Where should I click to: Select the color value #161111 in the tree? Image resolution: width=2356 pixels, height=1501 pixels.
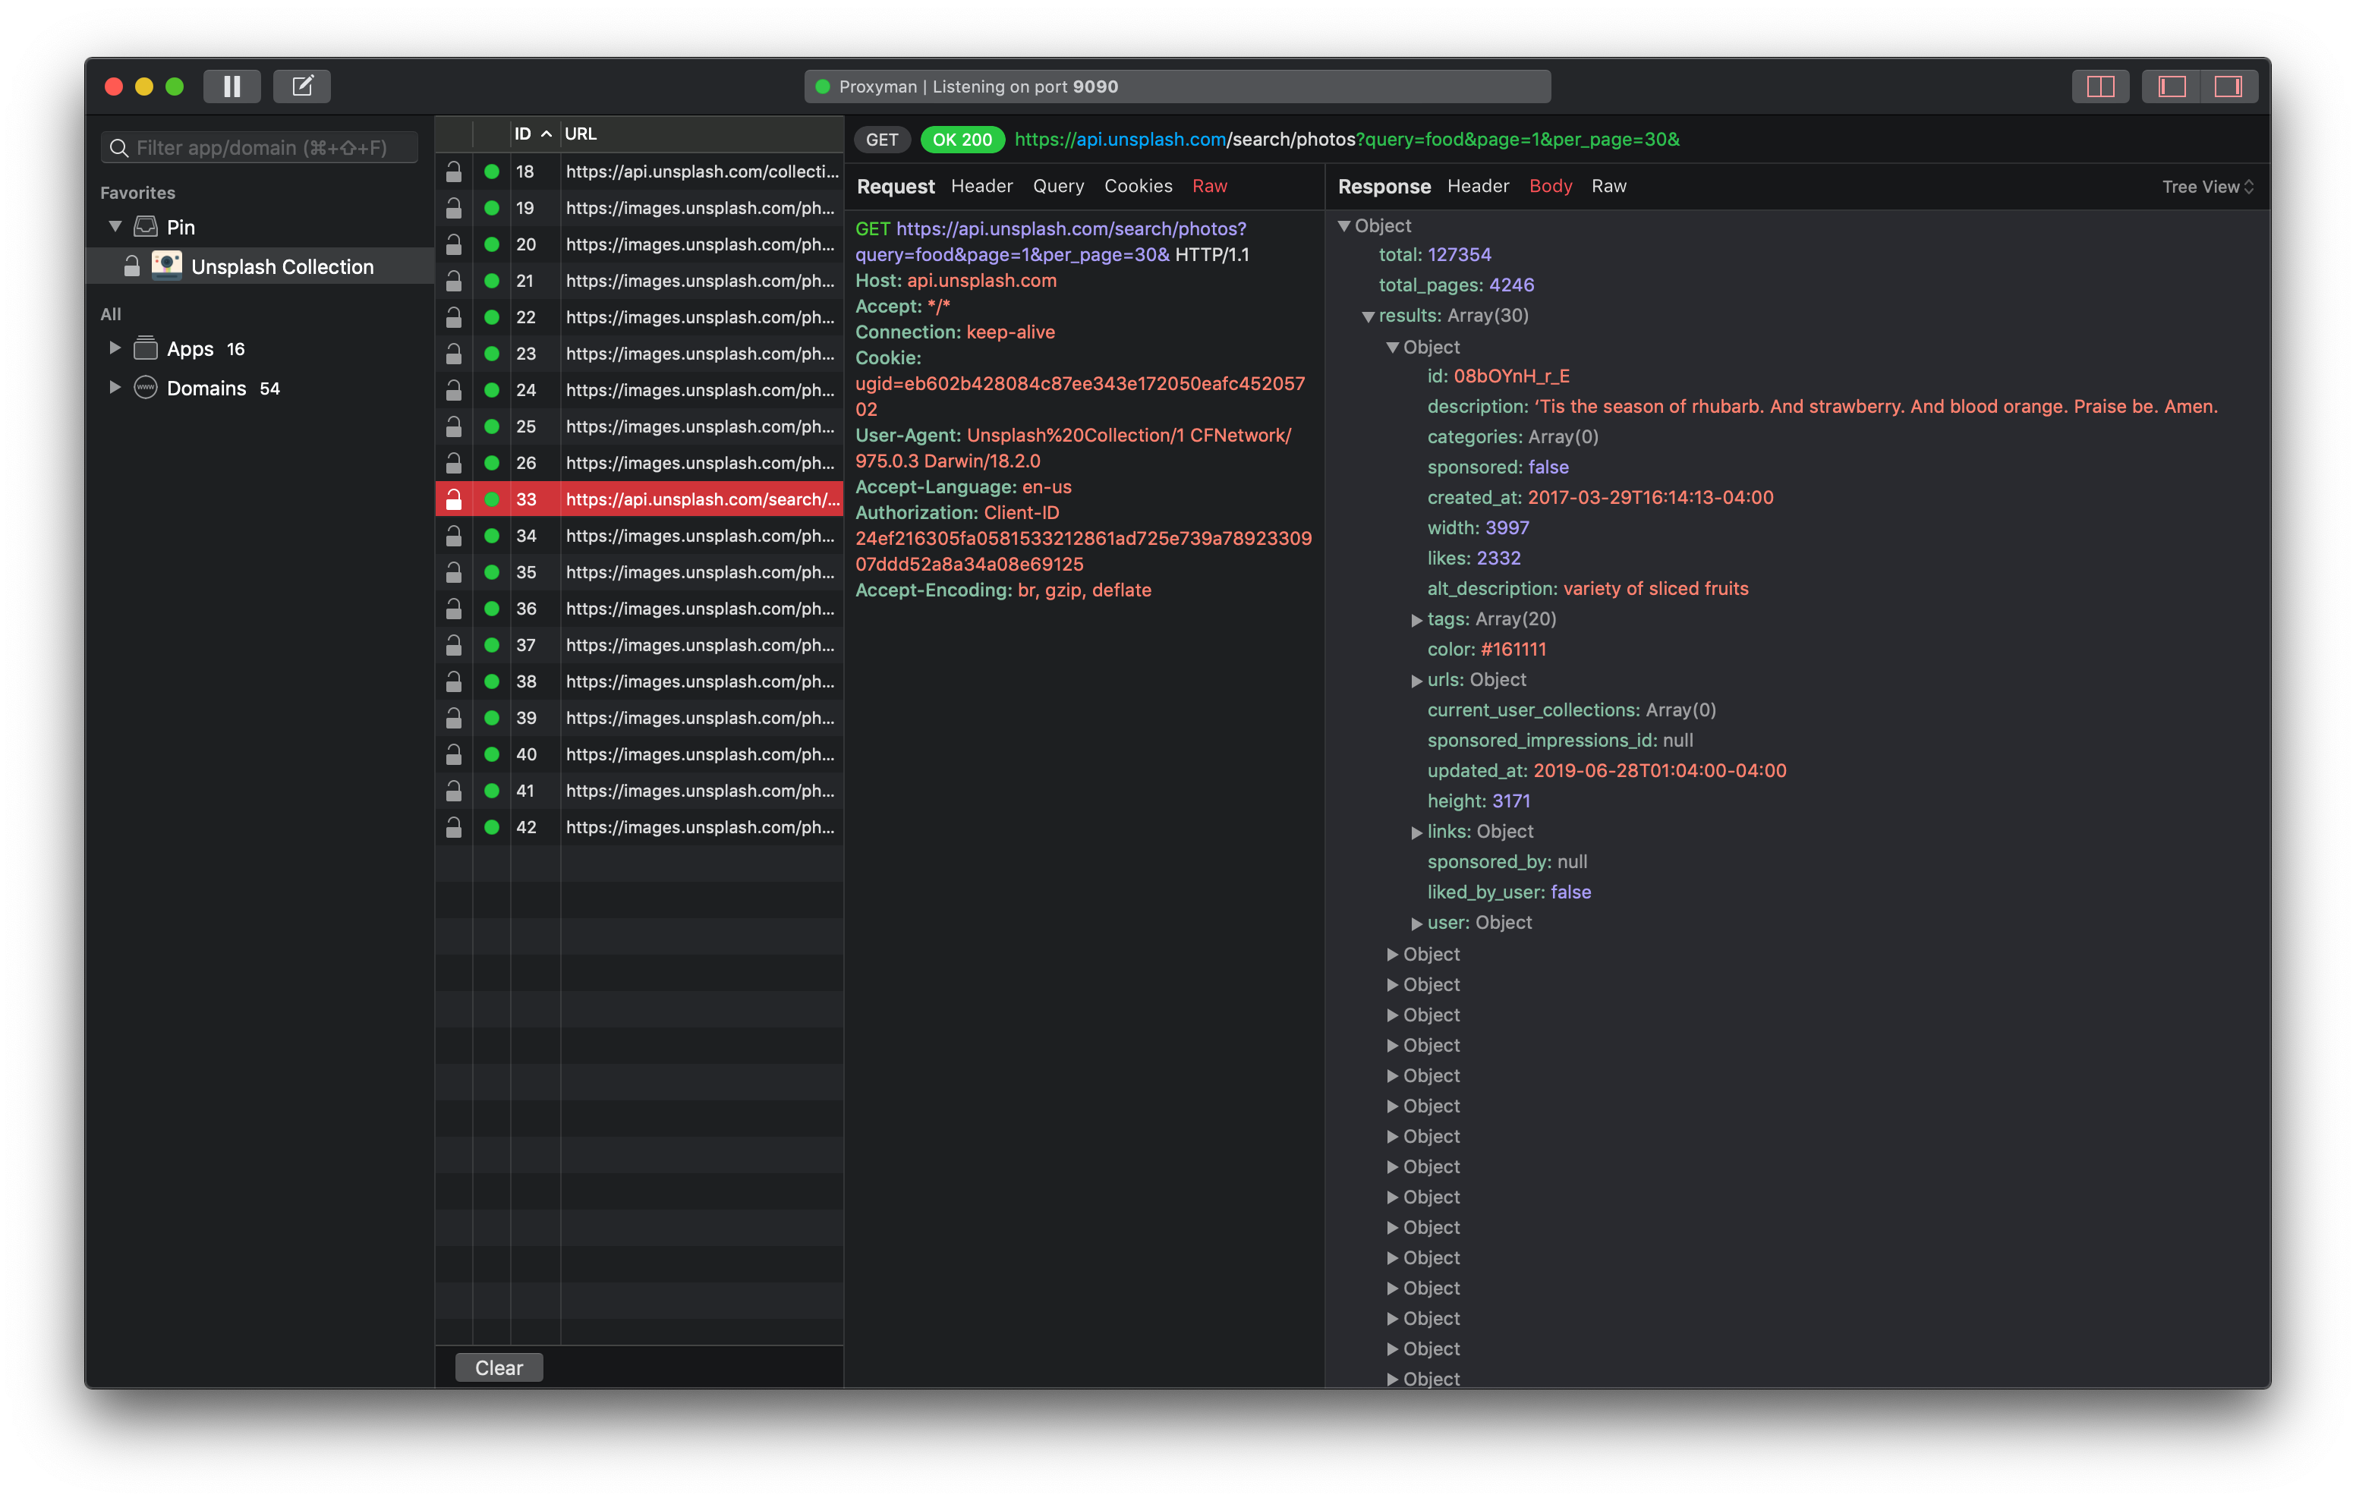1513,649
